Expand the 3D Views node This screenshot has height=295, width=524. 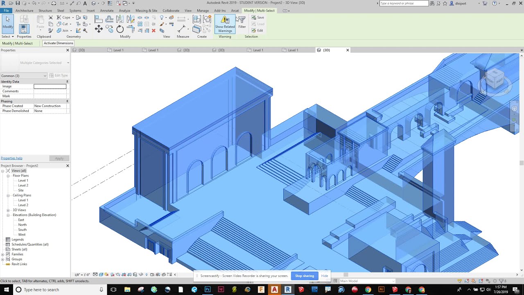point(8,210)
